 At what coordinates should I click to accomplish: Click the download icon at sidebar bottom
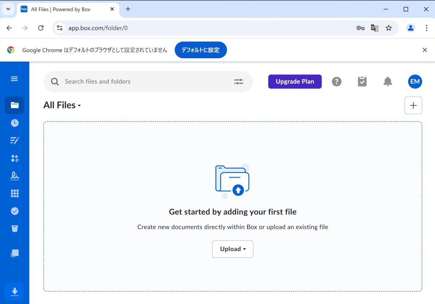click(14, 292)
